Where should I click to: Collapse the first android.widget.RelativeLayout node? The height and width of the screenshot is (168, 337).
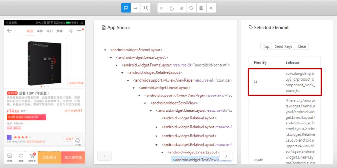[122, 73]
